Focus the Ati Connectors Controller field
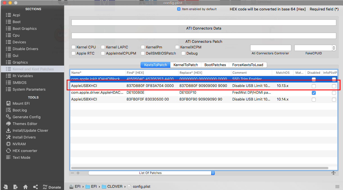343x190 pixels. point(271,48)
